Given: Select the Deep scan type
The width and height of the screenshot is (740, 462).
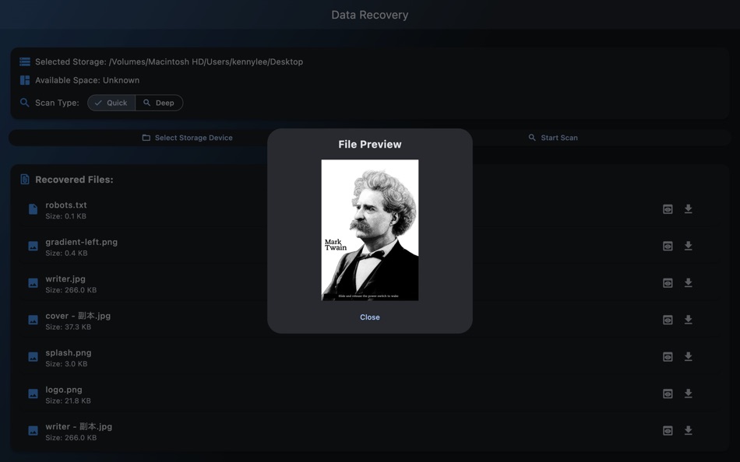Looking at the screenshot, I should [159, 103].
